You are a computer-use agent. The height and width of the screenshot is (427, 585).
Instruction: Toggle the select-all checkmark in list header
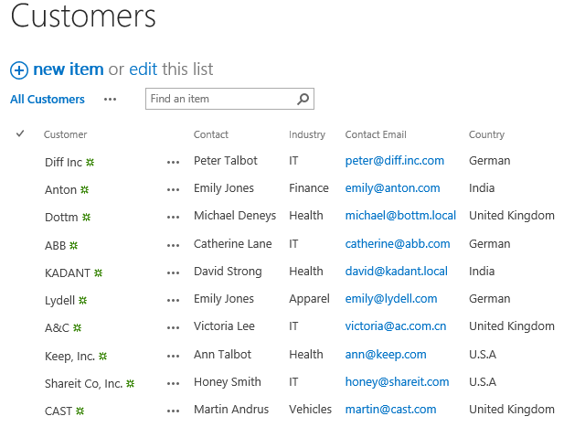click(x=20, y=133)
